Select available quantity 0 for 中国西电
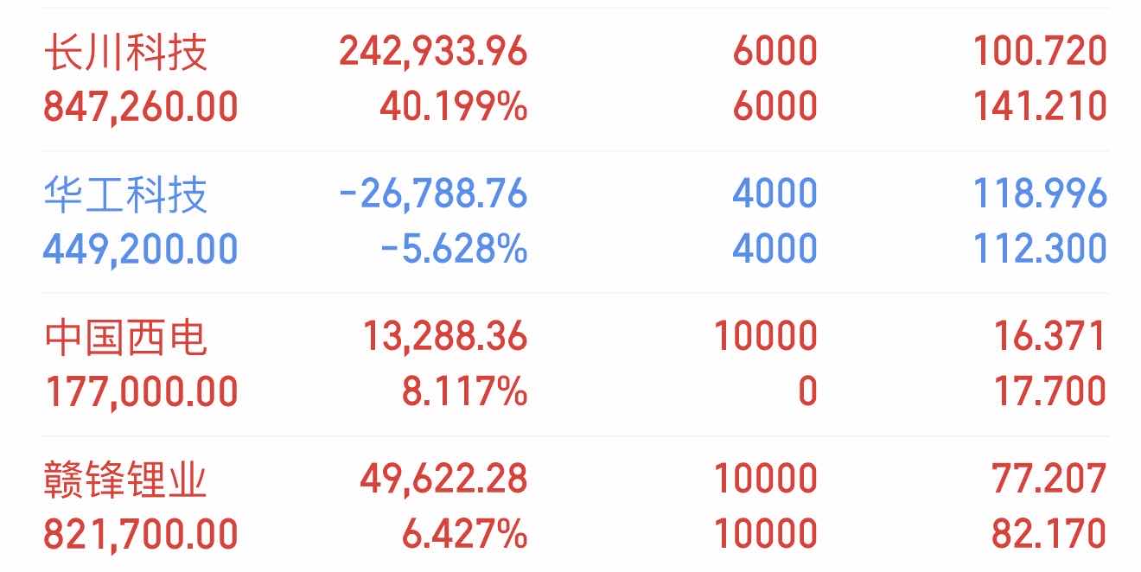The width and height of the screenshot is (1141, 572). (807, 392)
